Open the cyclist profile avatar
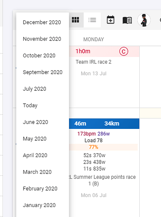Viewport: 161px width, 217px height. pyautogui.click(x=144, y=20)
